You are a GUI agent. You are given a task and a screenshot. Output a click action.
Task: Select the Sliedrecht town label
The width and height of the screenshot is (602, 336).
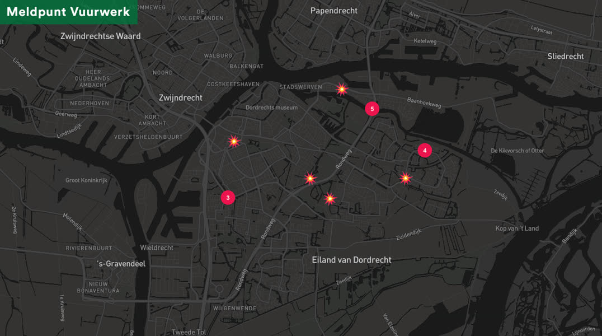tap(566, 56)
